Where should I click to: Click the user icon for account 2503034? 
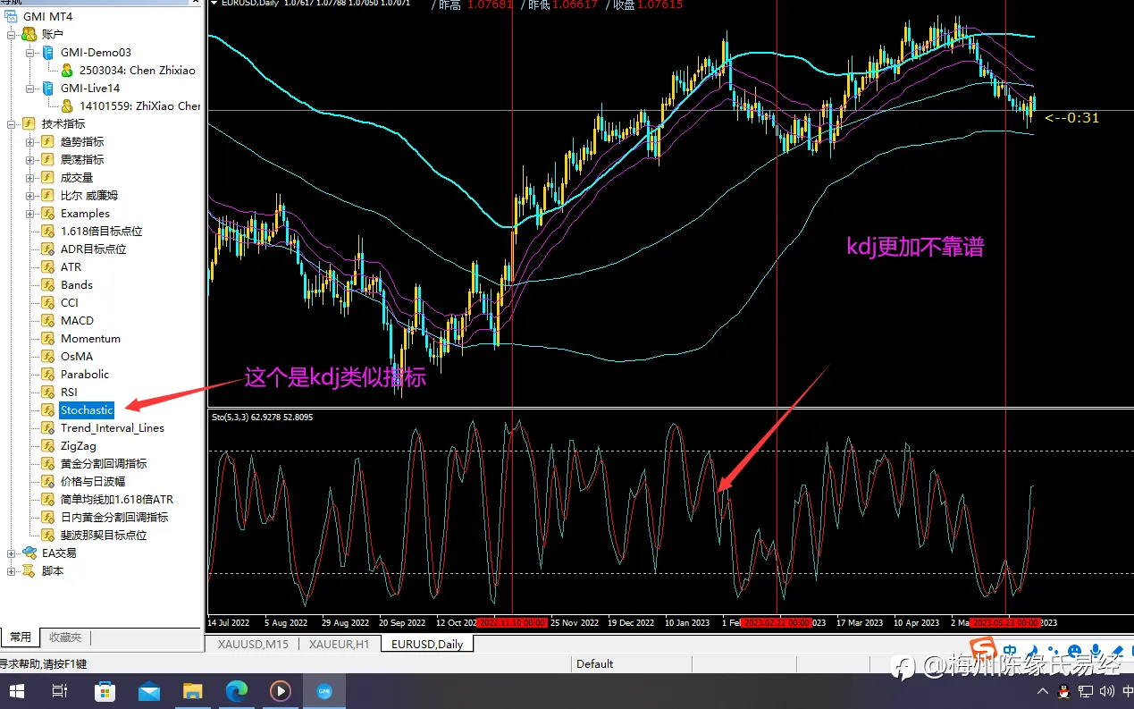click(67, 70)
